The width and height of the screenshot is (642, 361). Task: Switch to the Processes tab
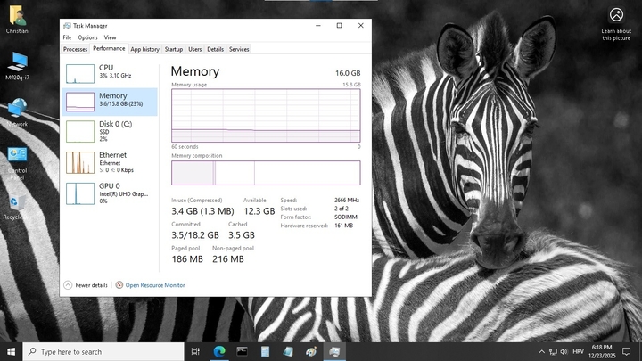tap(76, 49)
